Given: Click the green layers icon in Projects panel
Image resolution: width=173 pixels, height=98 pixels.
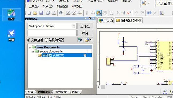Looking at the screenshot, I should (x=80, y=40).
